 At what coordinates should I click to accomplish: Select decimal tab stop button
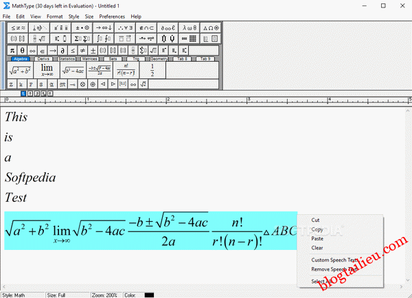click(x=50, y=93)
